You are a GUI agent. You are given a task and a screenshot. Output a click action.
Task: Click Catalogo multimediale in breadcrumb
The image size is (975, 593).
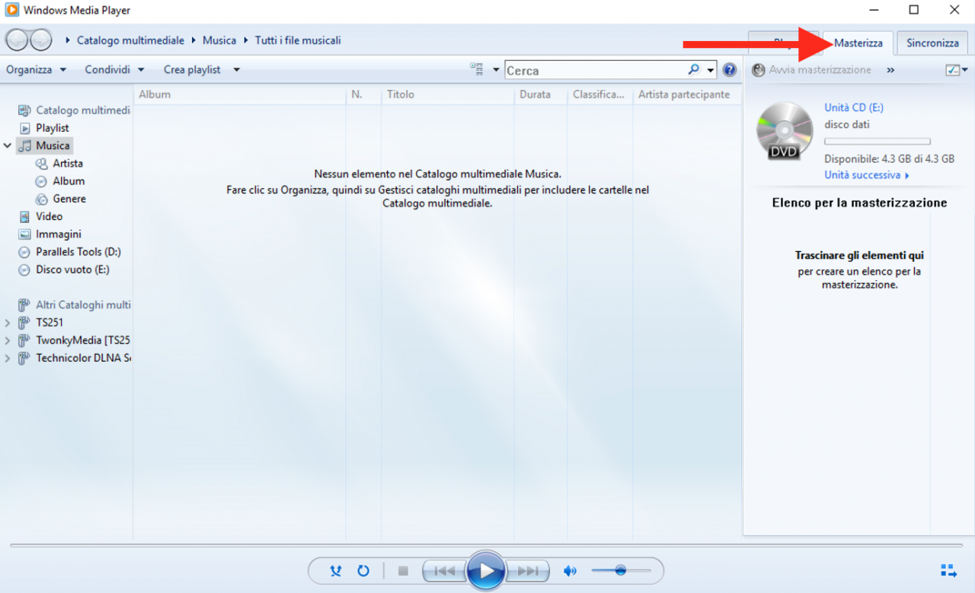pos(130,40)
